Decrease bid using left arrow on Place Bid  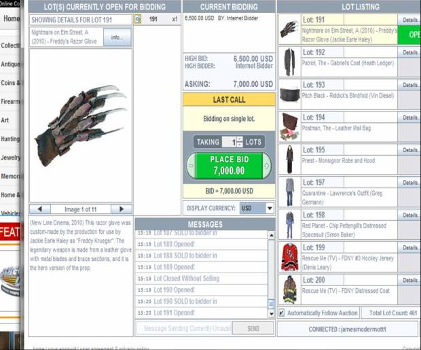coord(191,164)
